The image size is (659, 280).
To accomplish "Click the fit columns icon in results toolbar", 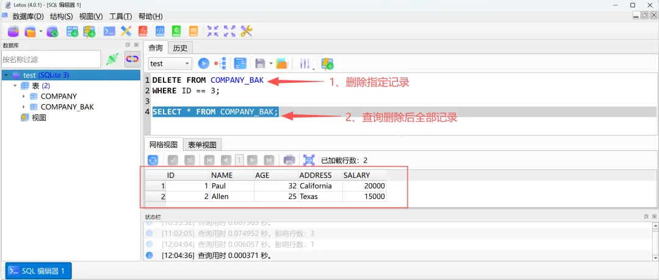I will point(309,160).
